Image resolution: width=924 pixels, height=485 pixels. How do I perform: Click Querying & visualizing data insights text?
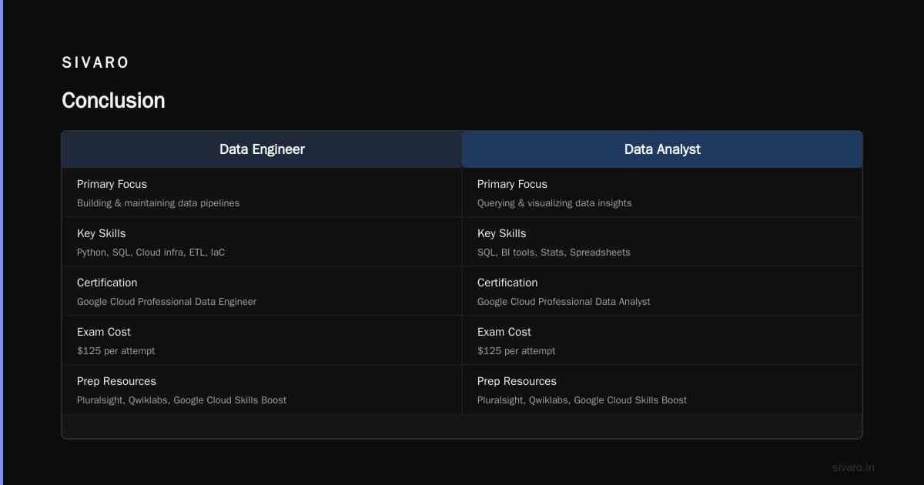554,203
